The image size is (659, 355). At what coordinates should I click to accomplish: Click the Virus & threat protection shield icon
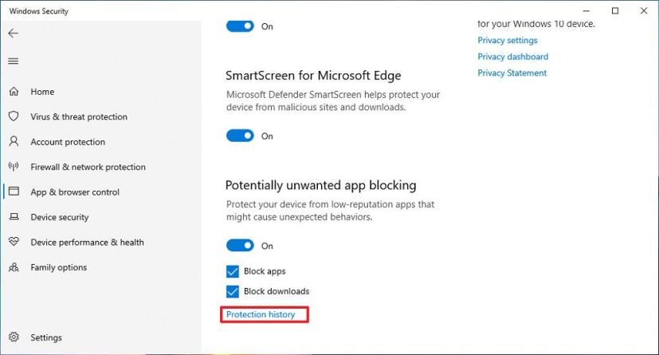point(14,116)
